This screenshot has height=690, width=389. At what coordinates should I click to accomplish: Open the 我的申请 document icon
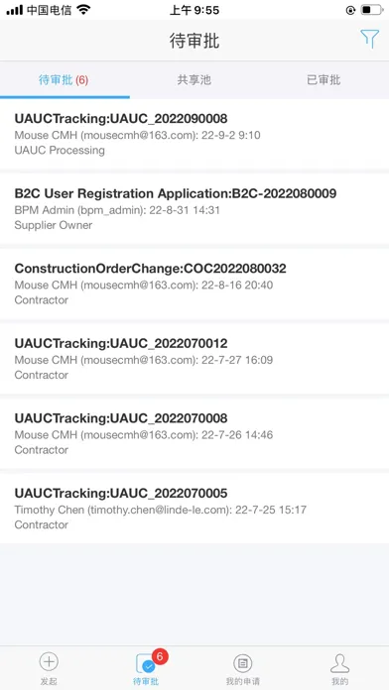point(242,662)
